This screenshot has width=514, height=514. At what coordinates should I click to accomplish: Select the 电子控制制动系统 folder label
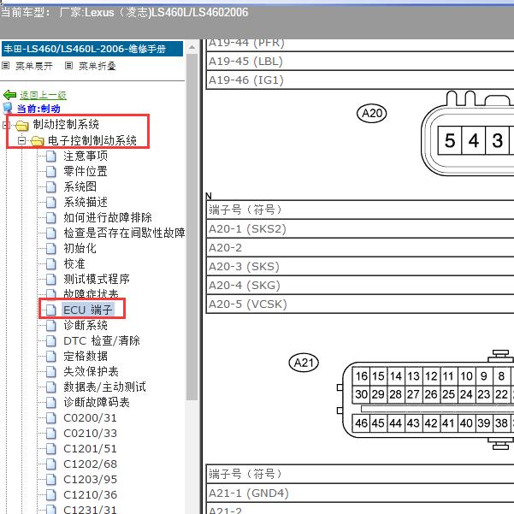coord(92,140)
